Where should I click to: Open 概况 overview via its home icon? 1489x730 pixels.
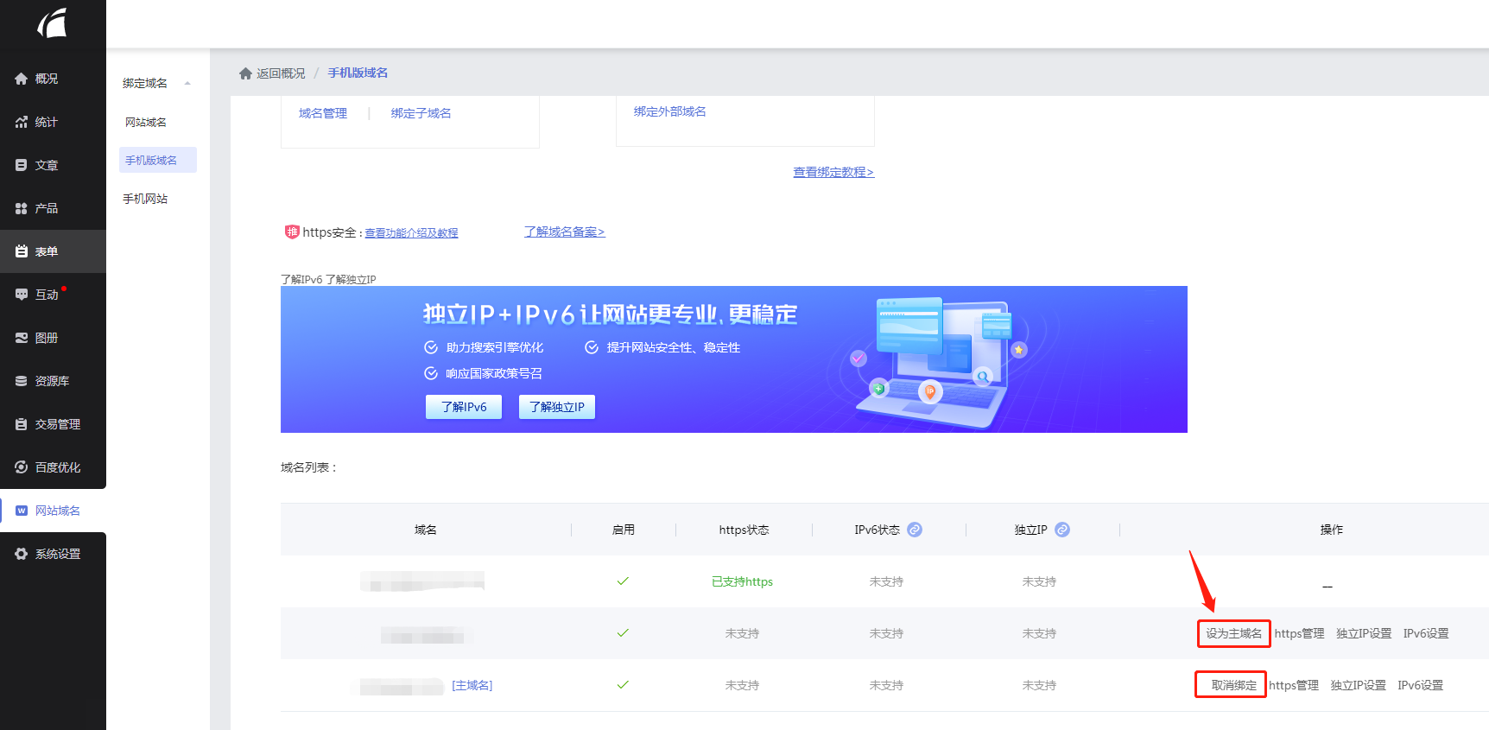(x=21, y=79)
